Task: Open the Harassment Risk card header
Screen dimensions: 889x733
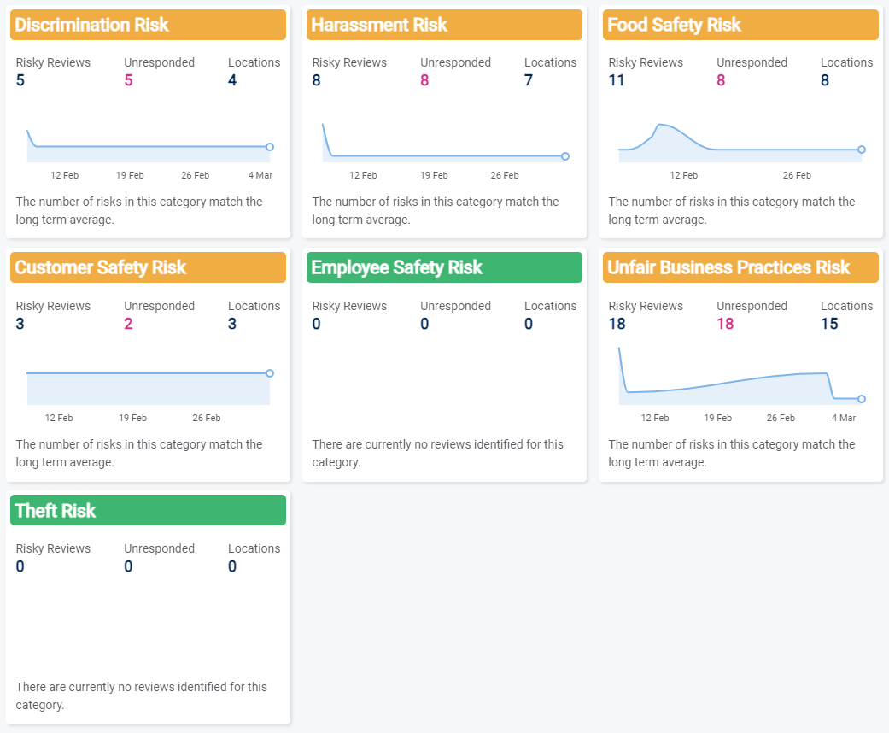Action: tap(444, 25)
